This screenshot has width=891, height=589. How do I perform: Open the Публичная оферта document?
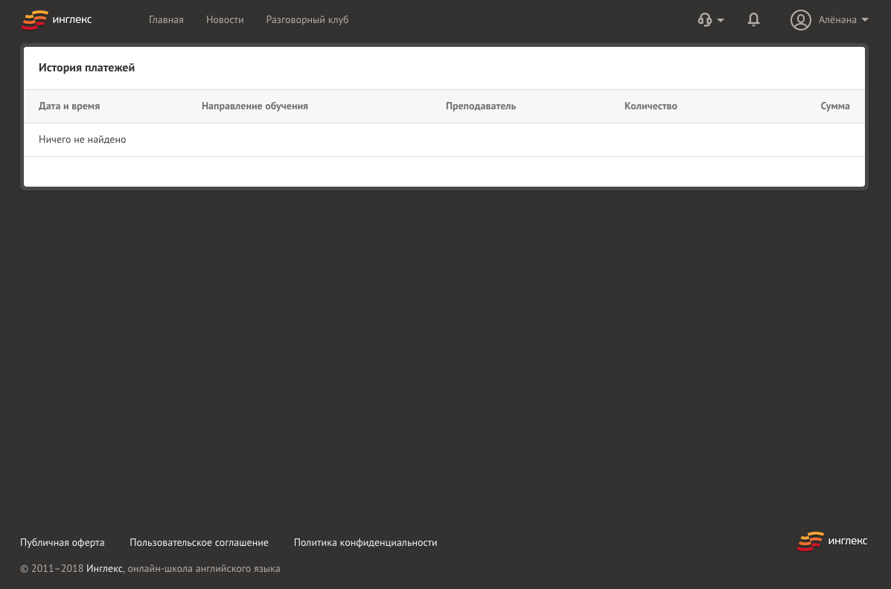[63, 542]
